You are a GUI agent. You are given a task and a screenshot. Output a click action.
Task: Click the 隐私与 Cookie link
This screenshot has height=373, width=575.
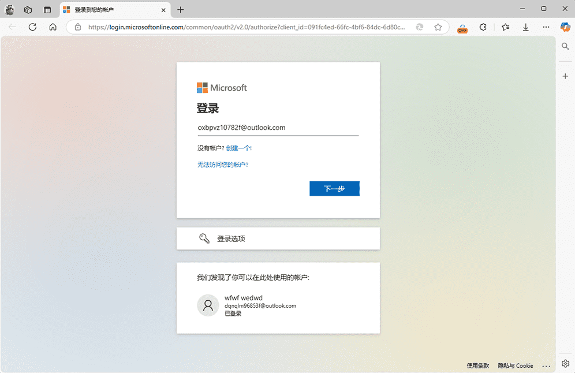point(515,365)
